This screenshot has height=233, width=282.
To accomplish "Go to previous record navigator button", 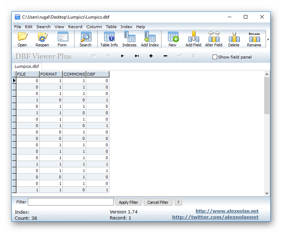I will coord(108,56).
